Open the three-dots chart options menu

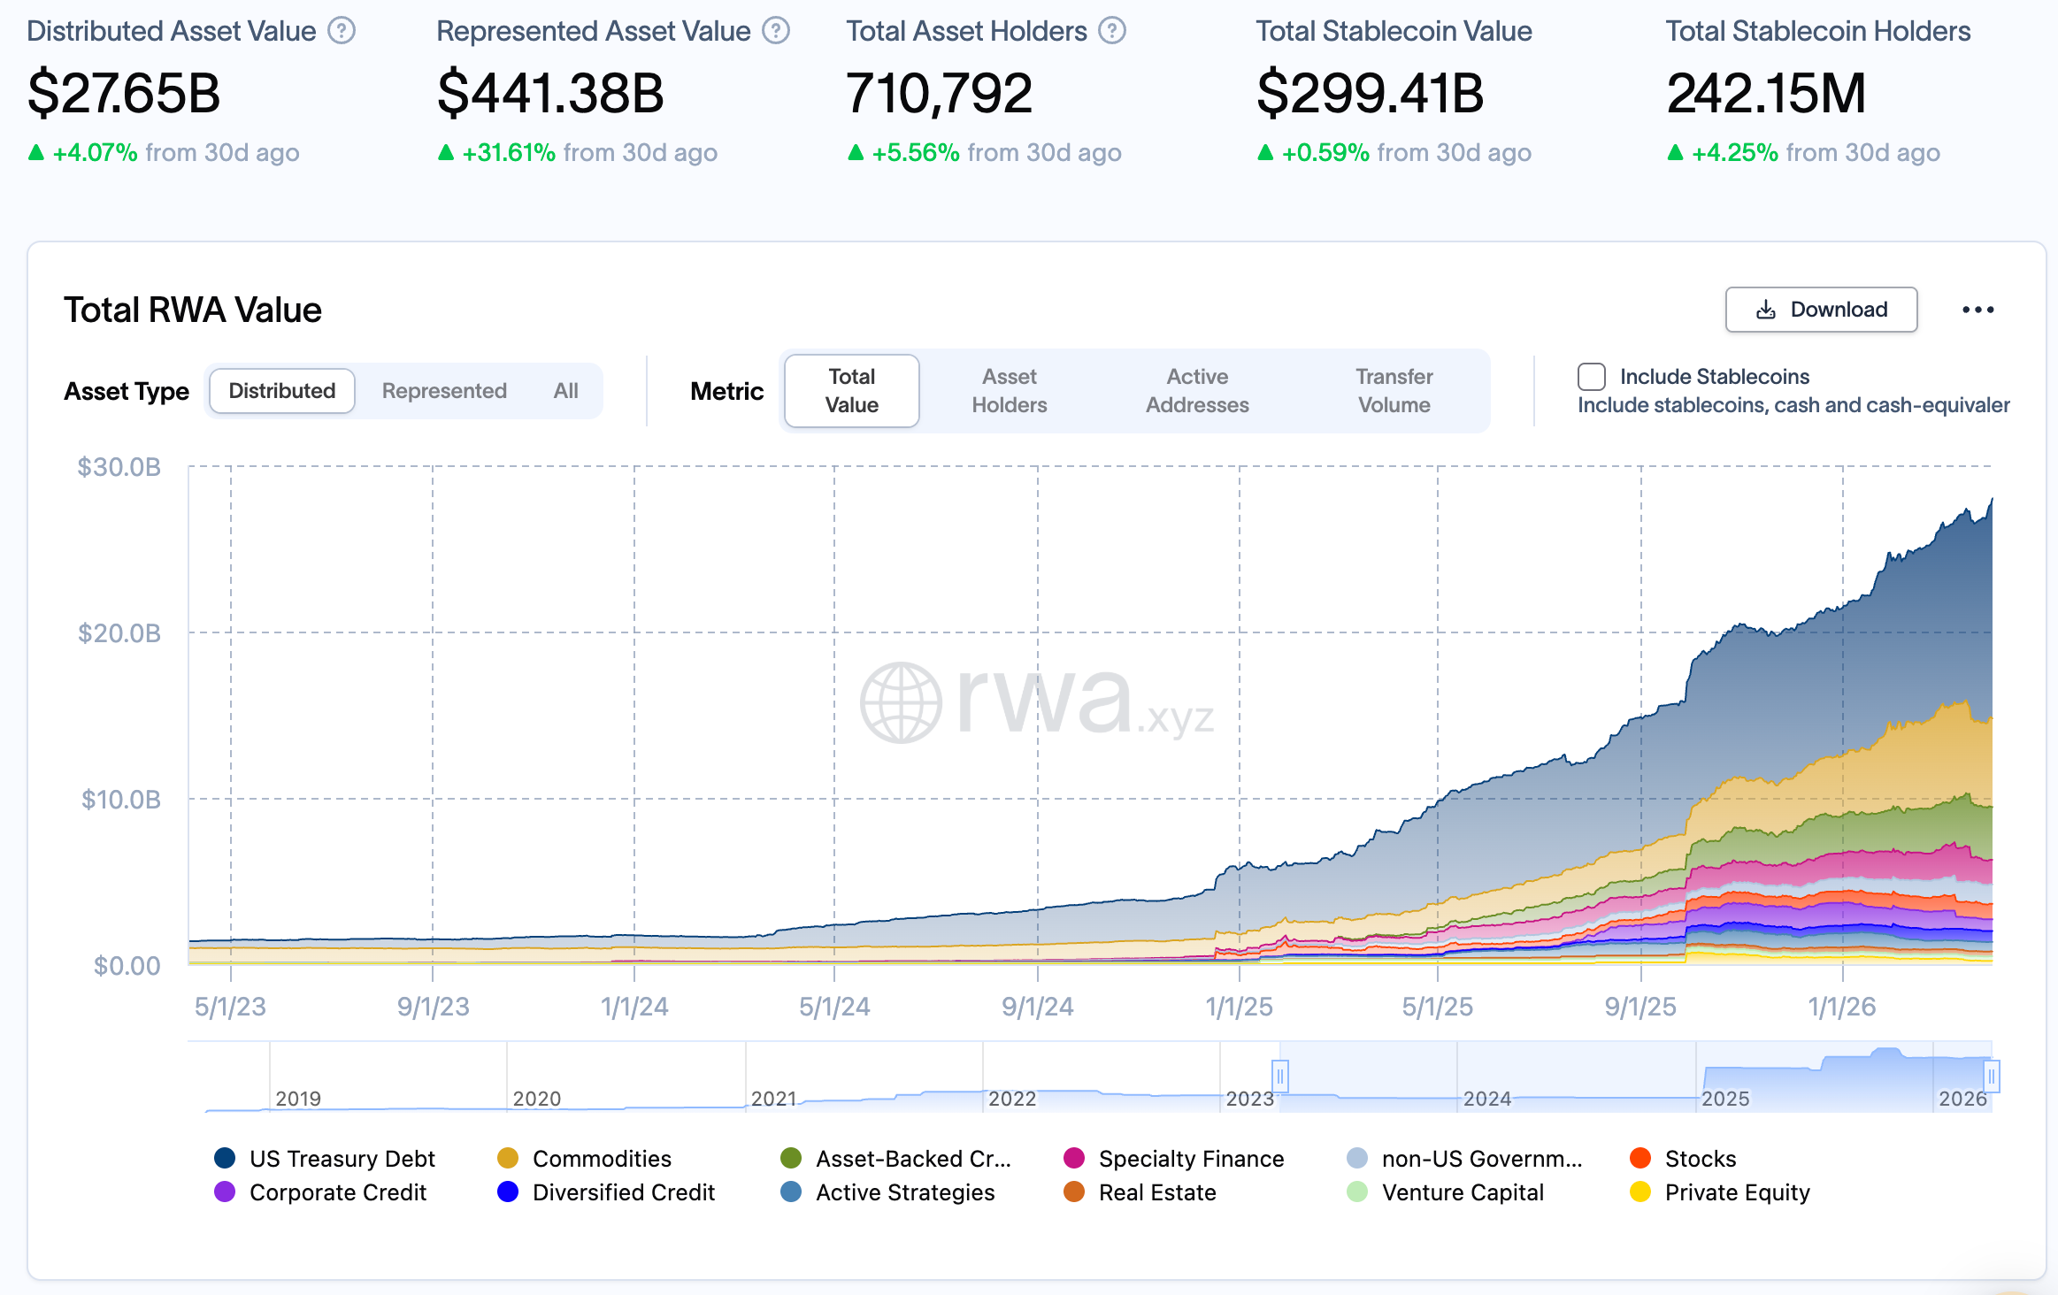click(x=1977, y=310)
